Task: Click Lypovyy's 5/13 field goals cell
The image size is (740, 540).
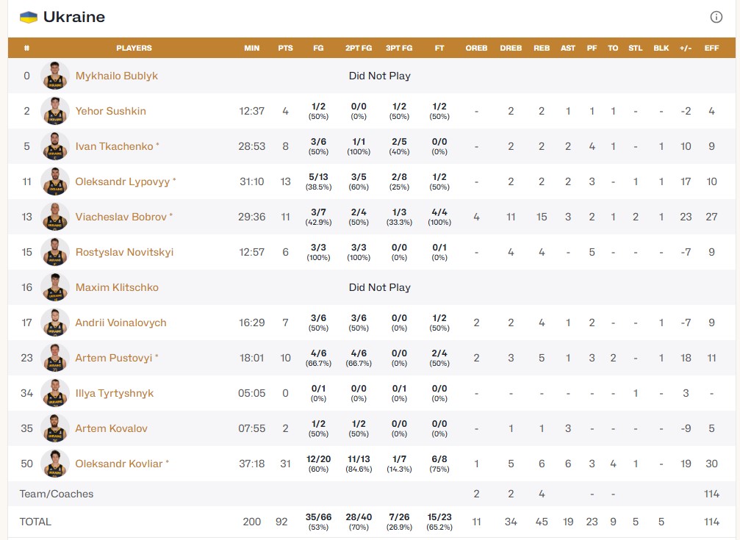Action: [318, 181]
